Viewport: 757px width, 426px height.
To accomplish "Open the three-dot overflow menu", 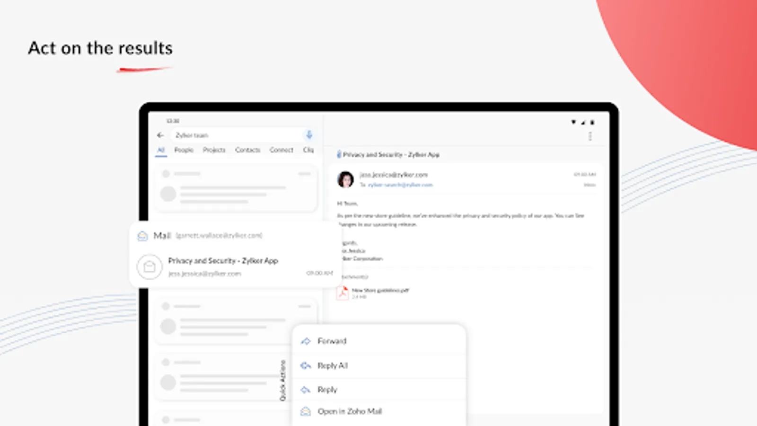I will point(590,136).
